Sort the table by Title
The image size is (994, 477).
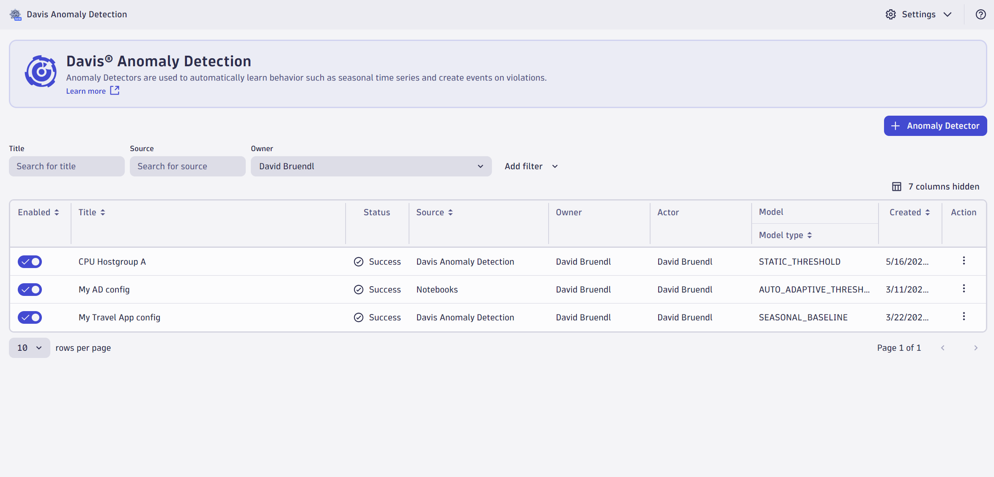[x=91, y=212]
